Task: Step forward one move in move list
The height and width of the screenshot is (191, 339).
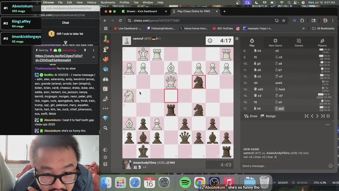Action: pos(317,116)
